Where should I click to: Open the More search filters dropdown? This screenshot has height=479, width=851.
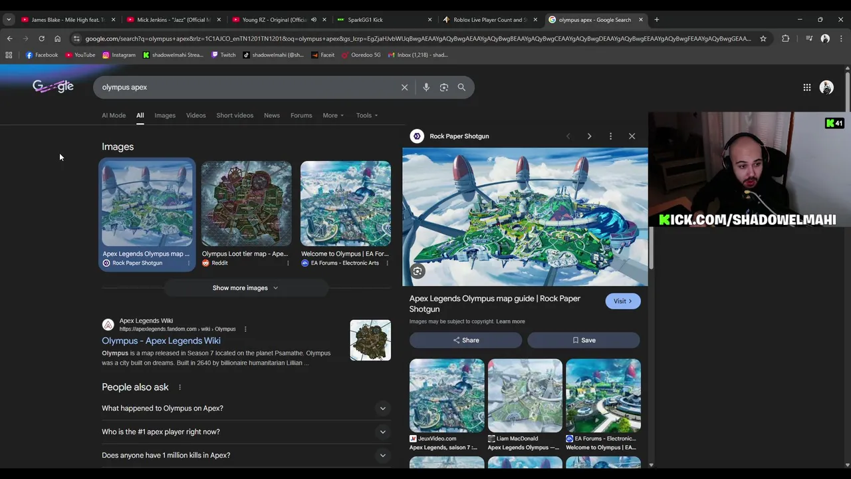(333, 115)
